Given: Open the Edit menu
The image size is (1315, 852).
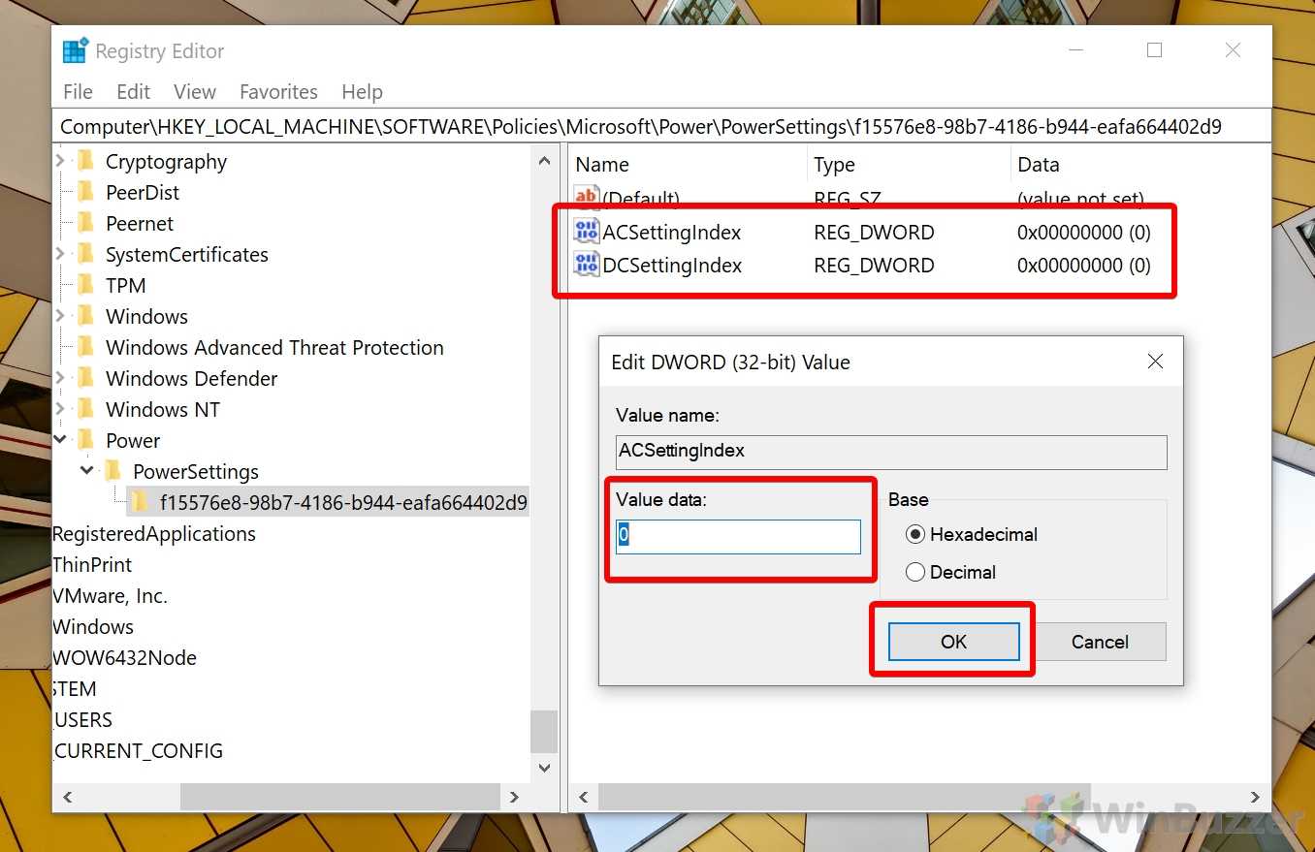Looking at the screenshot, I should coord(133,91).
